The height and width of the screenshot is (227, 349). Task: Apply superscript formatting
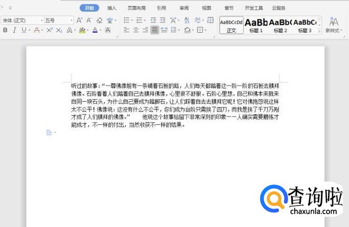50,30
